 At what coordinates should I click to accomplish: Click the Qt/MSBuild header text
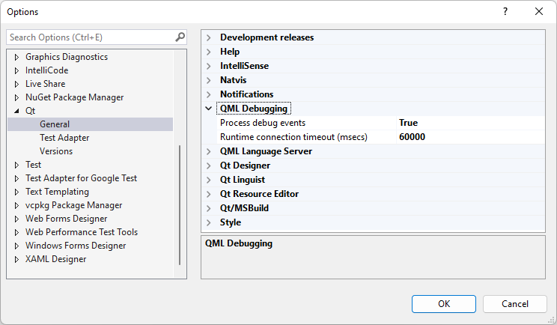(244, 208)
